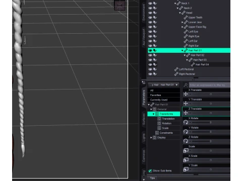Click the Y Translate move icon

click(x=186, y=104)
